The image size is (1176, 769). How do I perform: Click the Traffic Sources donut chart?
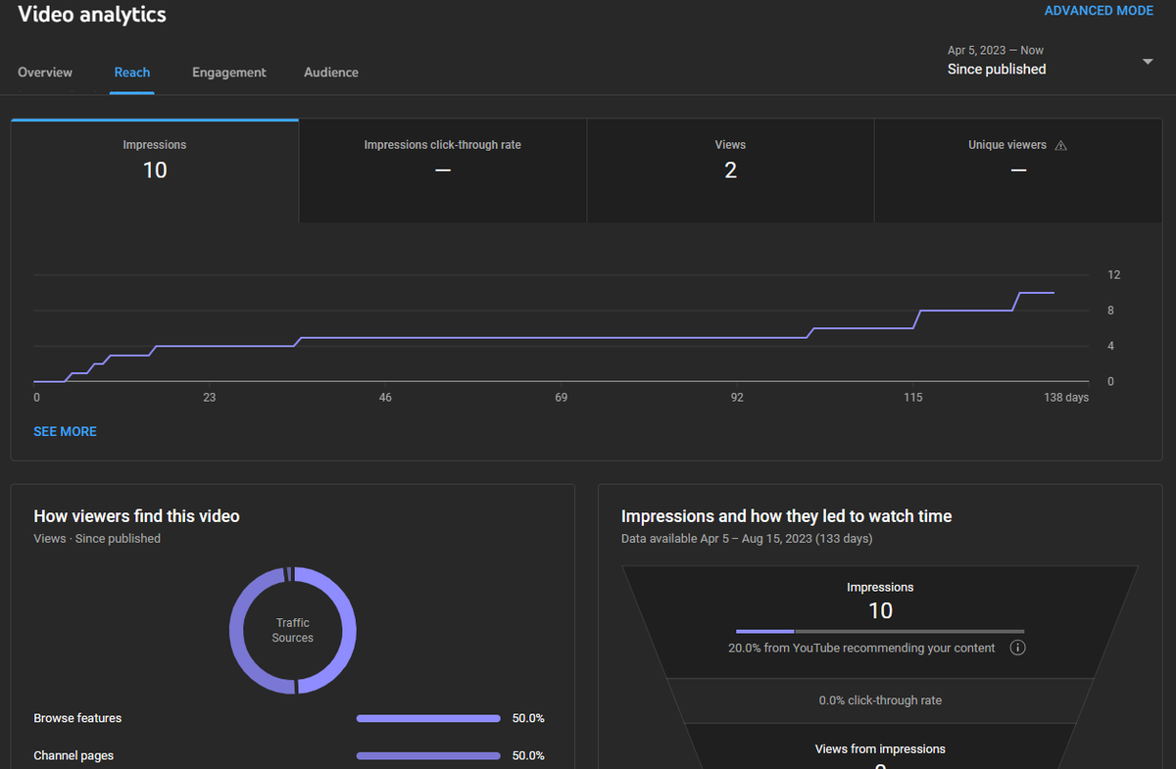293,630
